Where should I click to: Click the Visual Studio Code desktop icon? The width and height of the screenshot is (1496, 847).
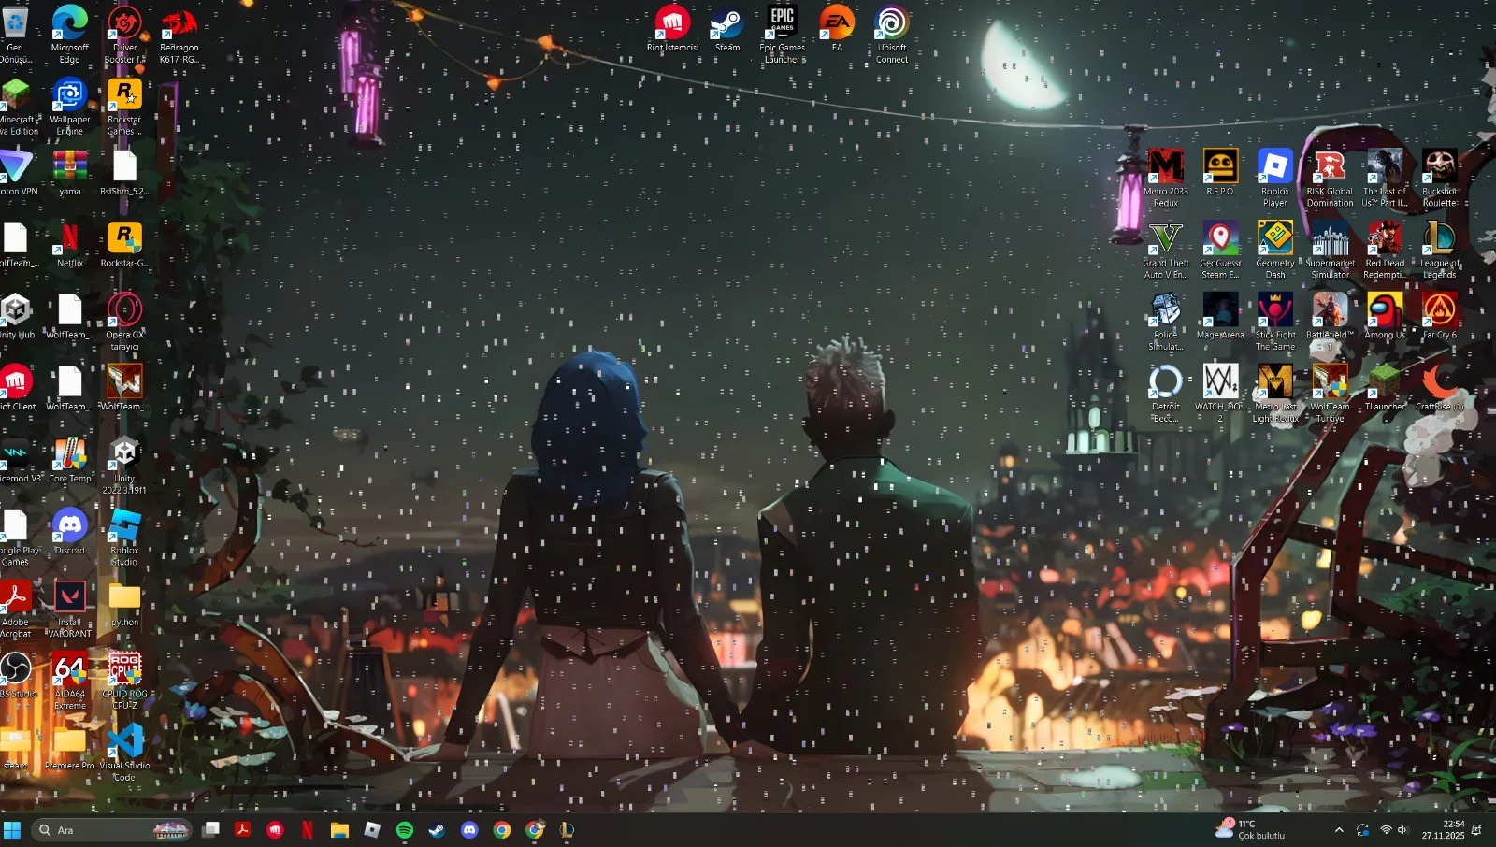pyautogui.click(x=124, y=753)
